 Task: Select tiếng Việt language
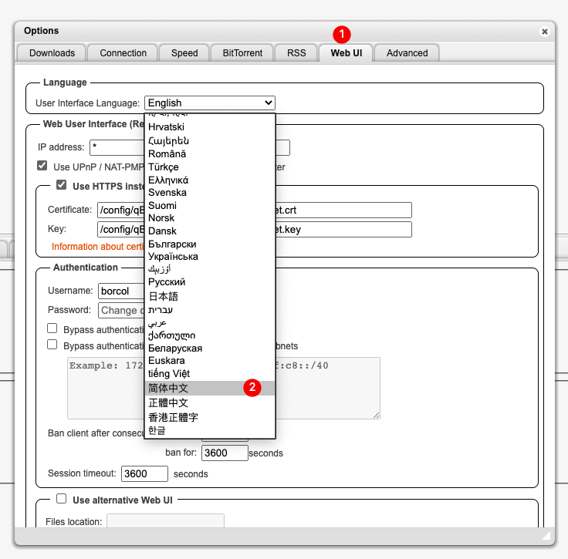pyautogui.click(x=210, y=374)
